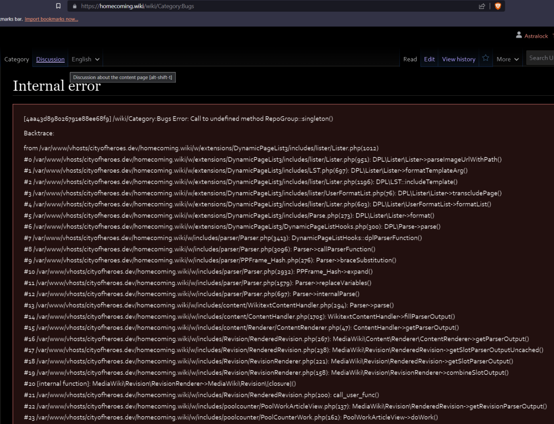Screen dimensions: 554x424
Task: Click backtrace line #9 braceSubstitution()
Action: (210, 260)
